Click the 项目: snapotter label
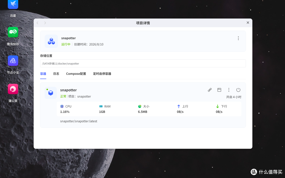The height and width of the screenshot is (178, 285). [79, 96]
